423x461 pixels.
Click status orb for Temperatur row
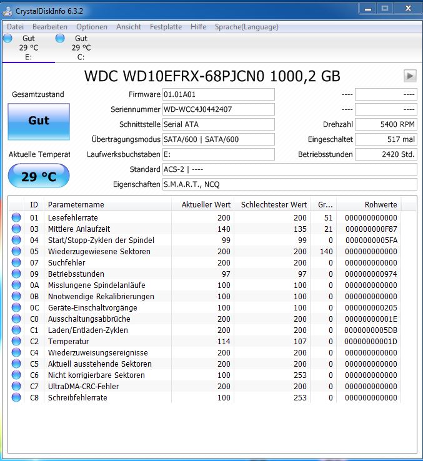click(16, 341)
